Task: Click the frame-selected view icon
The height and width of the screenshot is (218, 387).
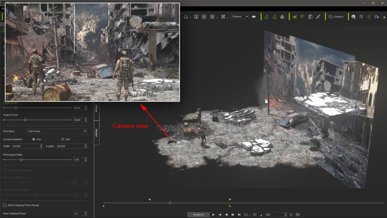Action: 212,17
